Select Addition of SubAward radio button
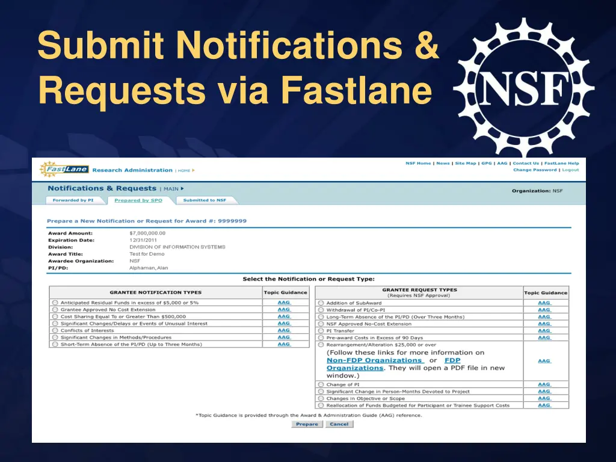This screenshot has height=462, width=616. click(x=321, y=303)
